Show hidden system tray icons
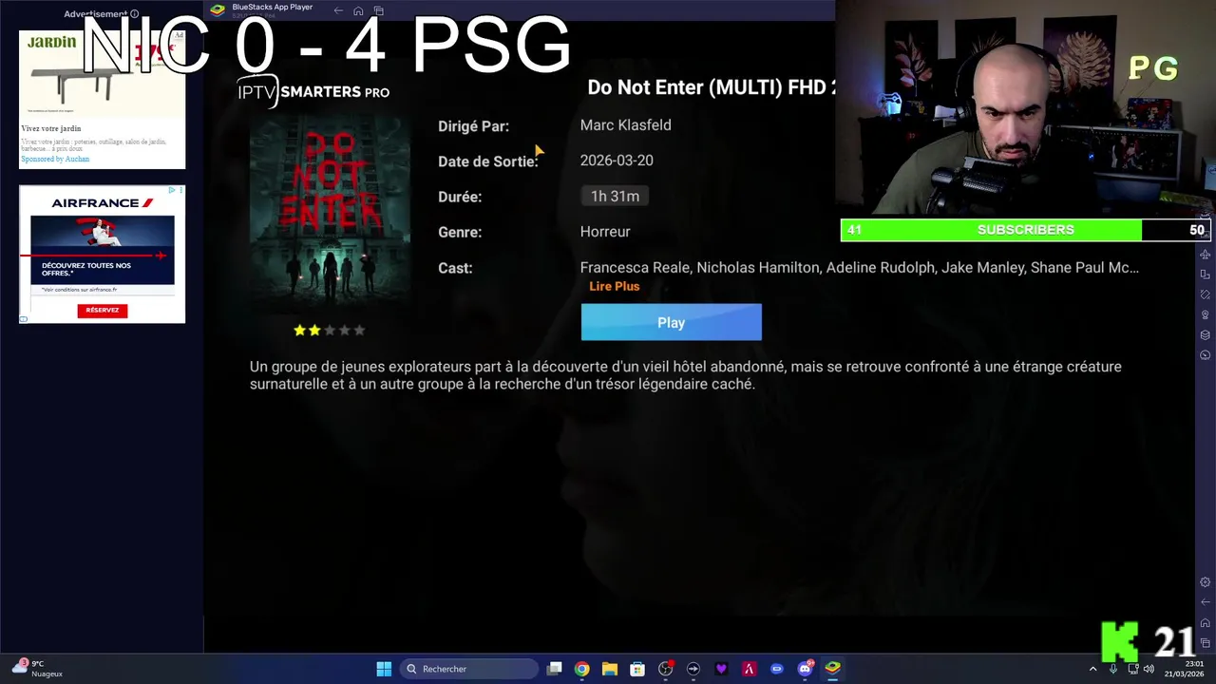 click(1092, 669)
